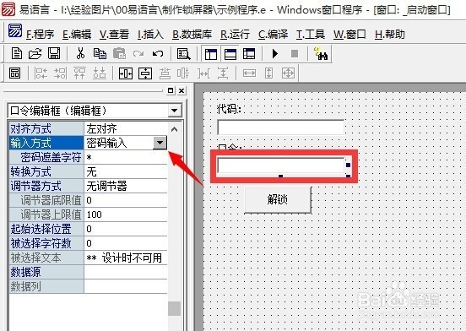Click the Cut scissors icon
This screenshot has width=466, height=331.
pyautogui.click(x=80, y=54)
